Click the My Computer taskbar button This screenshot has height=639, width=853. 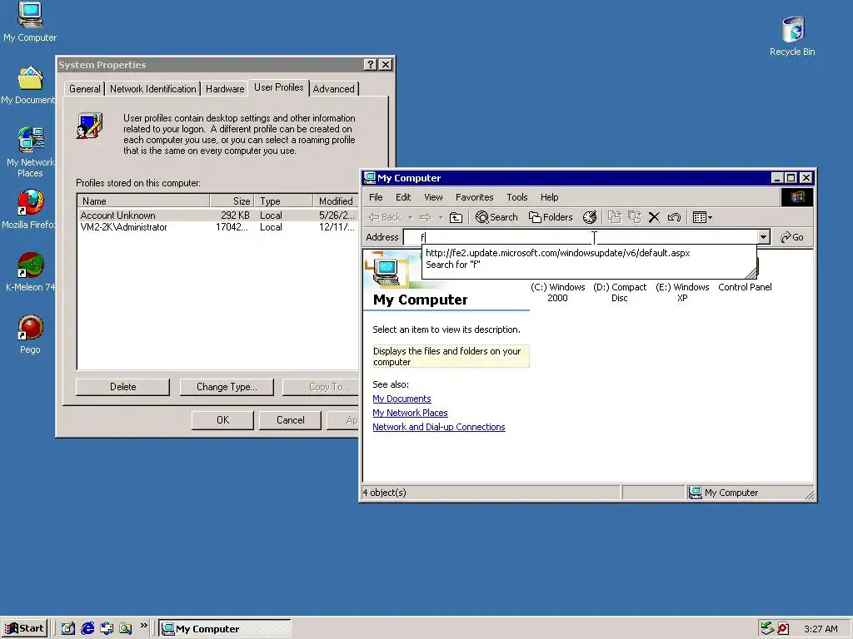(x=225, y=629)
